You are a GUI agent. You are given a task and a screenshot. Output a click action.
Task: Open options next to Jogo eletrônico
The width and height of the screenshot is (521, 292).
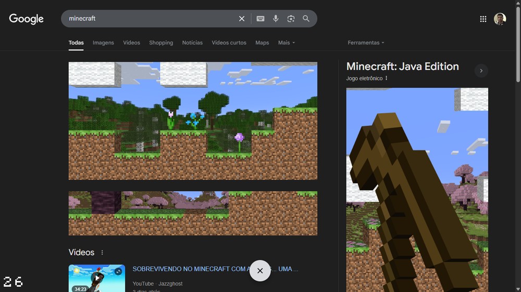pos(386,78)
